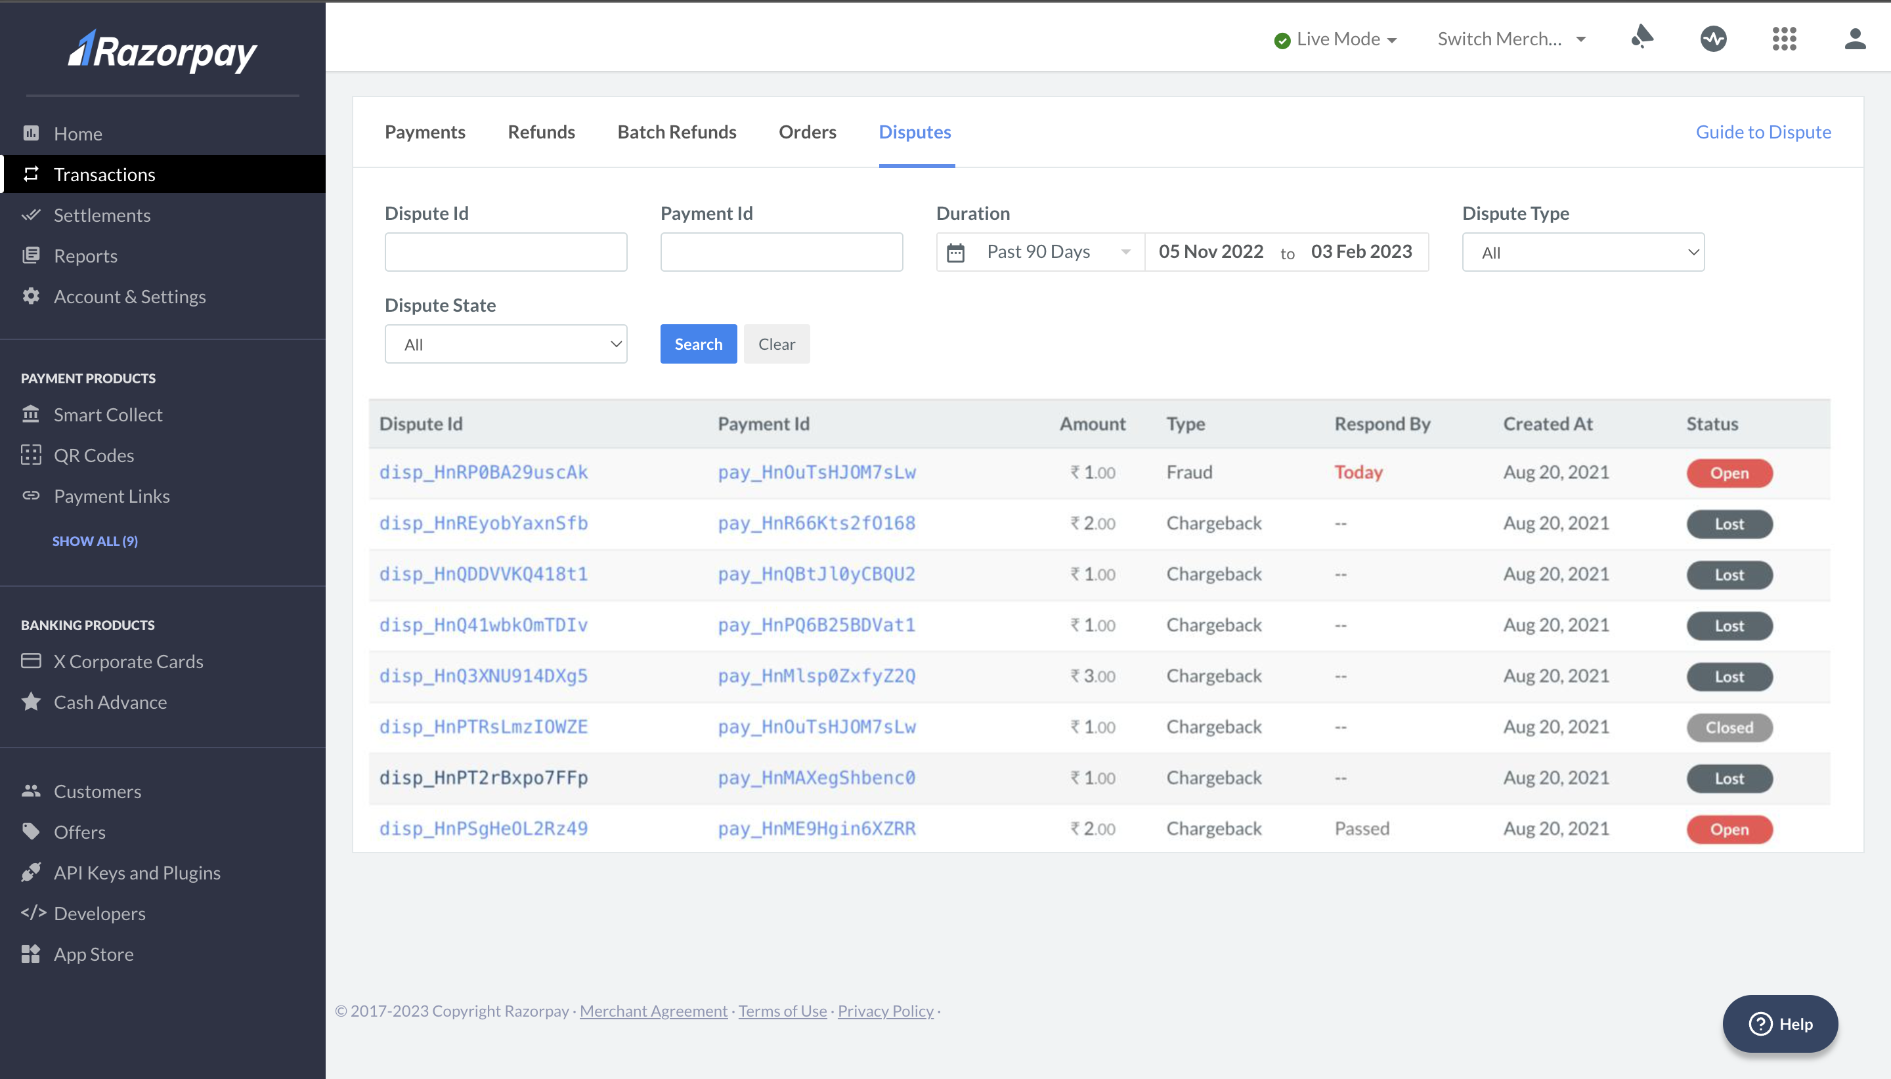1891x1079 pixels.
Task: Open payment pay_HnPQ6B25BDVat1
Action: (816, 625)
